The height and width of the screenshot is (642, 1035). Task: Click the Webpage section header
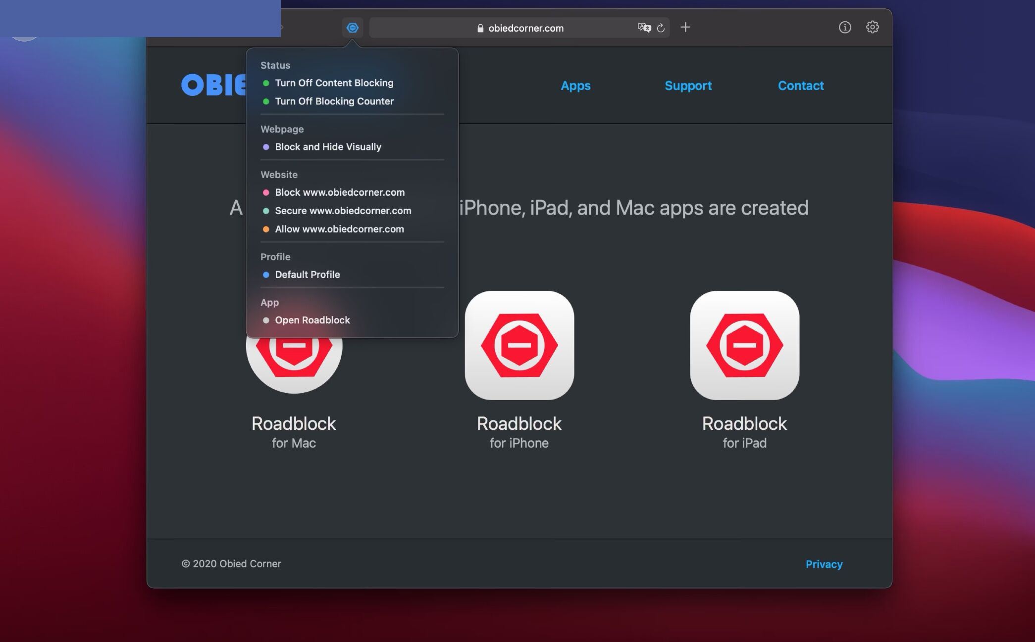click(282, 129)
